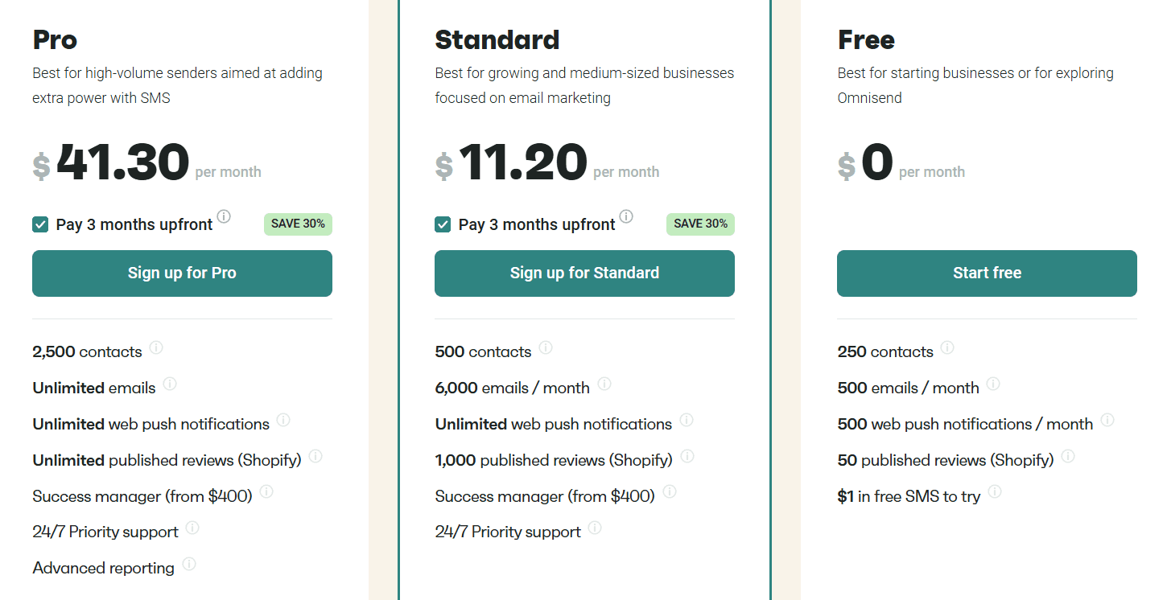Click the Sign up for Standard button

tap(584, 273)
